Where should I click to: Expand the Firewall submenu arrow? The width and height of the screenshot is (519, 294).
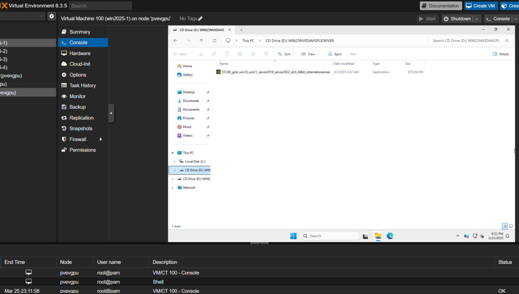(x=101, y=139)
